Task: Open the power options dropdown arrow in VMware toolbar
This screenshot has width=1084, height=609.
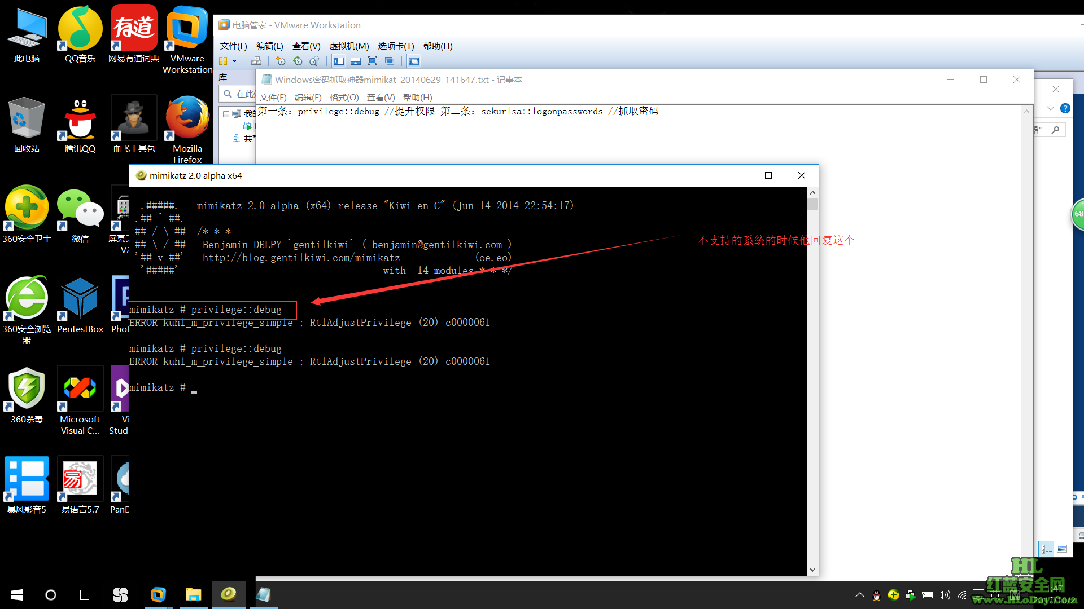Action: (x=234, y=61)
